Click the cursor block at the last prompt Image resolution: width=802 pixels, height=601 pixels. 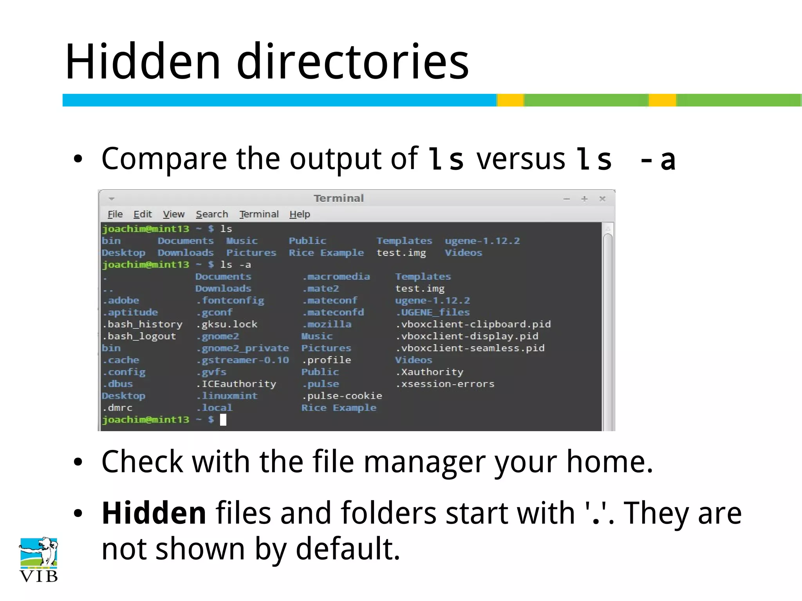223,420
